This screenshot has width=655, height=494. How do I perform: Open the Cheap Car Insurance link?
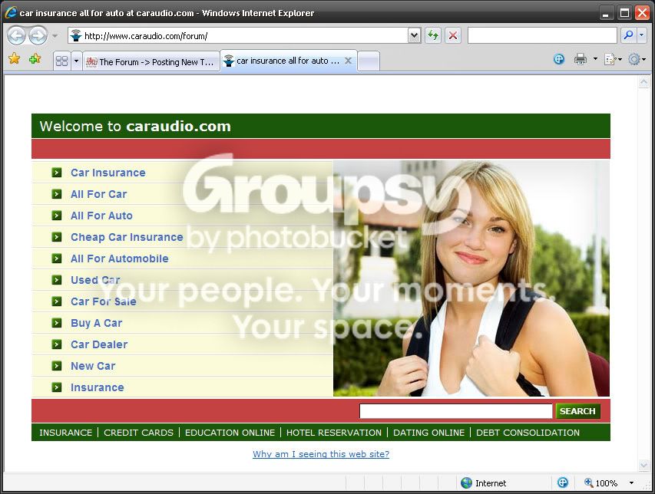tap(127, 237)
